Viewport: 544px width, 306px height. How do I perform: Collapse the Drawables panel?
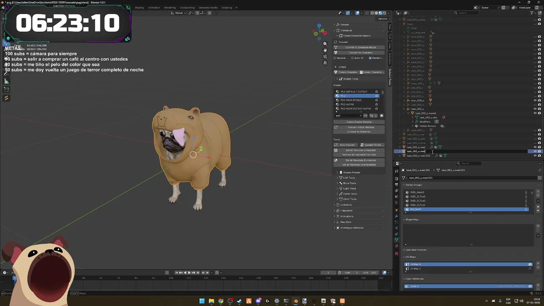[346, 30]
